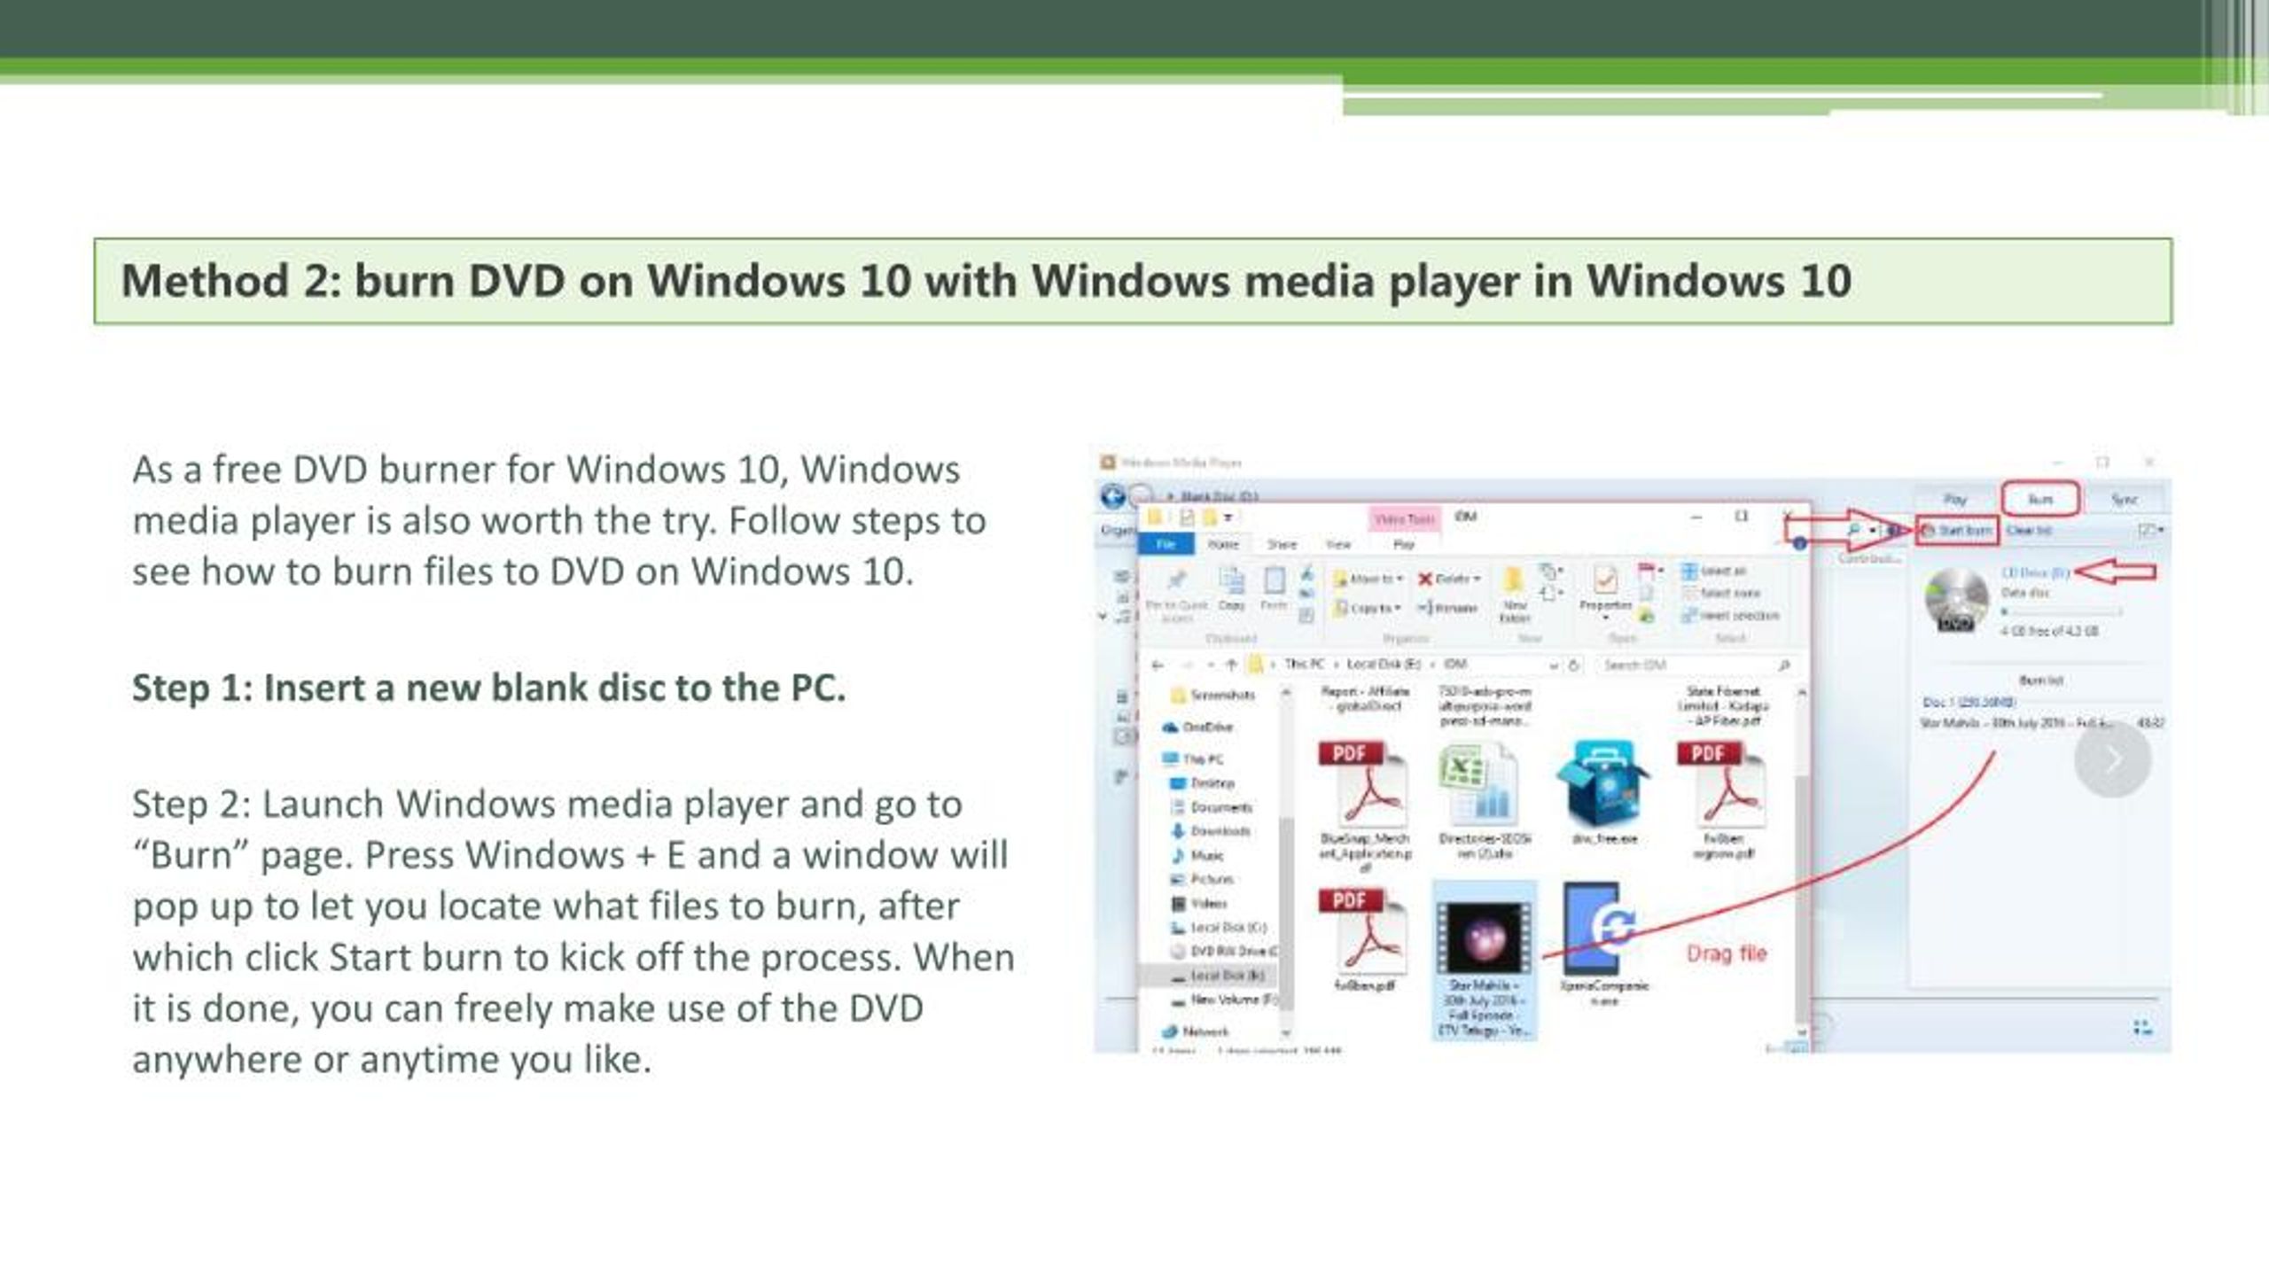Screen dimensions: 2269x1276
Task: Select the Star Mahila video file
Action: coord(1484,961)
